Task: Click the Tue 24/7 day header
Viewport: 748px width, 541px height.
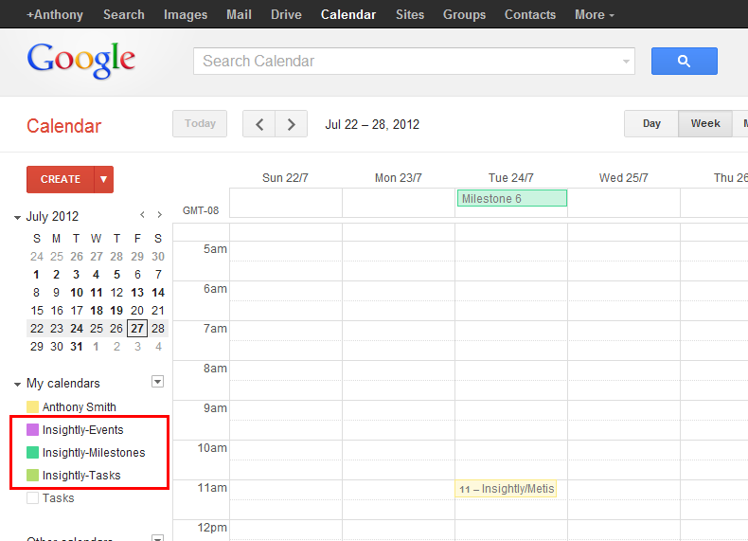Action: click(x=511, y=178)
